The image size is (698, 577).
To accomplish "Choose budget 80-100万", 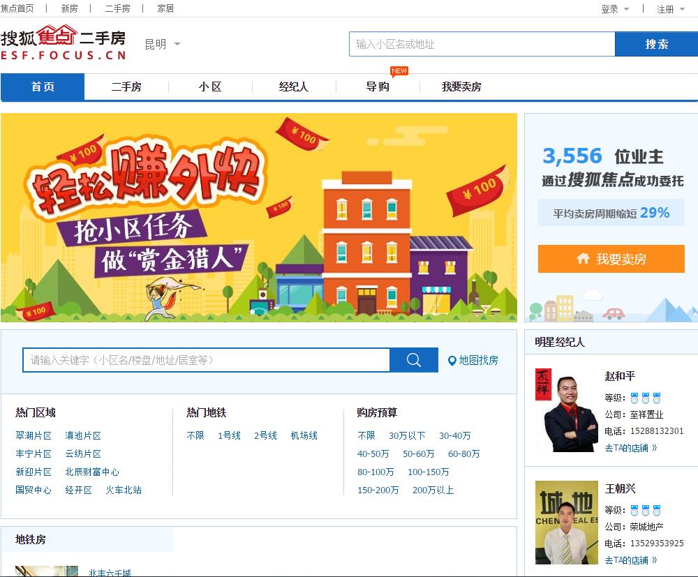I will [x=376, y=472].
